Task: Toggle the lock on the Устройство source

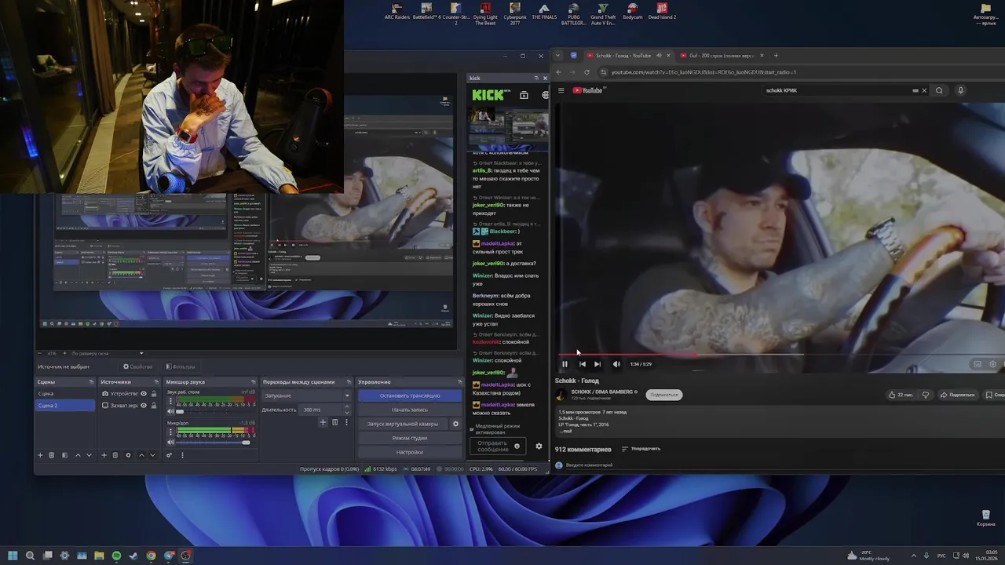Action: point(153,394)
